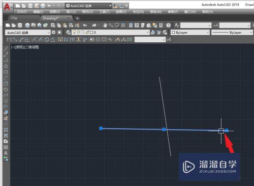Select the Linear dimension tool
The height and width of the screenshot is (186, 254).
[9, 40]
